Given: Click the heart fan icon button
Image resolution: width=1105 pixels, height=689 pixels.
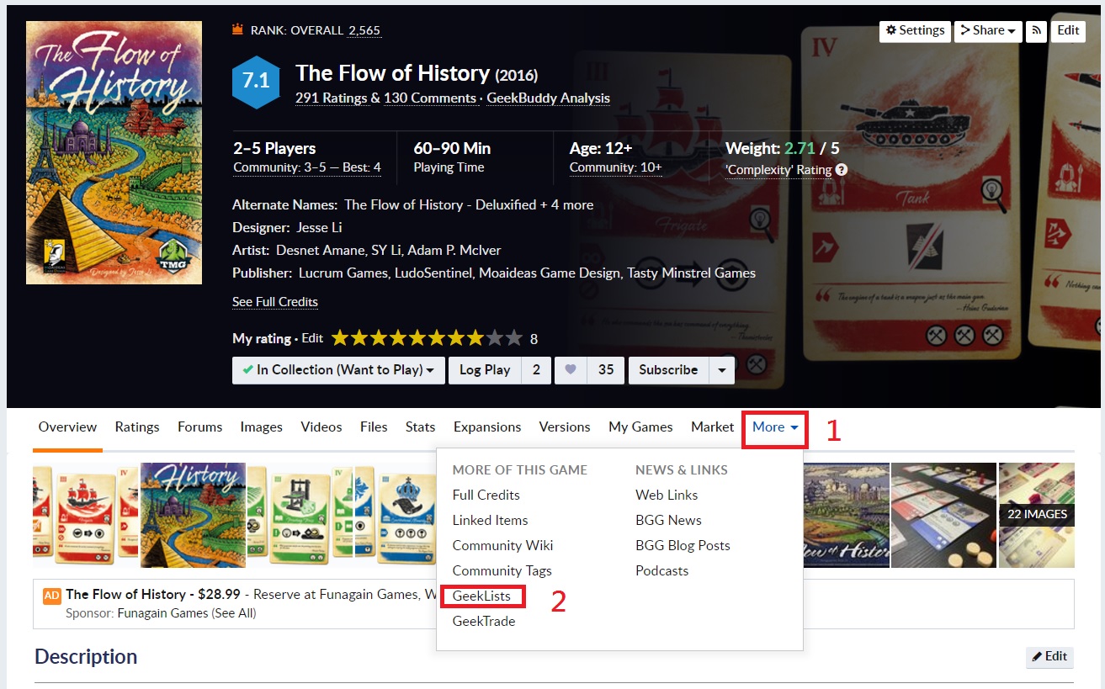Looking at the screenshot, I should click(x=571, y=370).
